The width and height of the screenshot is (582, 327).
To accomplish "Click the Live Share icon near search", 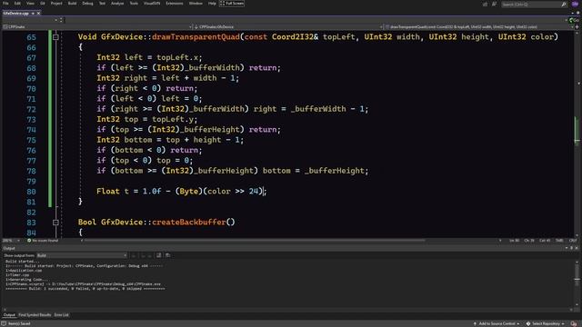I will (485, 5).
